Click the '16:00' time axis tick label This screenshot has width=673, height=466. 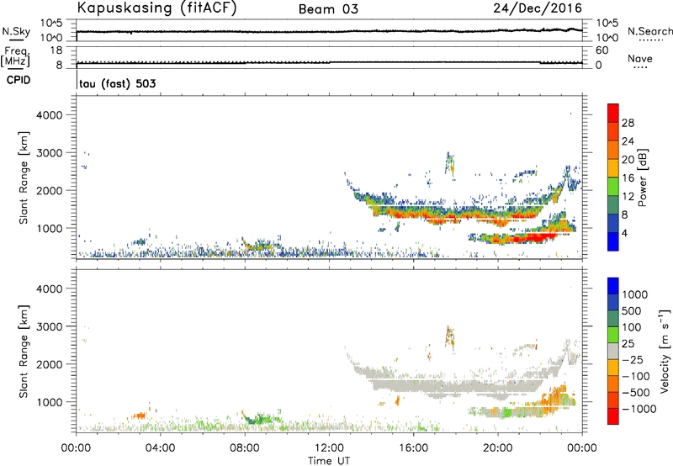(413, 448)
